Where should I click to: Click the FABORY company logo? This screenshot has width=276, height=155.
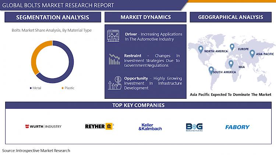pyautogui.click(x=237, y=127)
